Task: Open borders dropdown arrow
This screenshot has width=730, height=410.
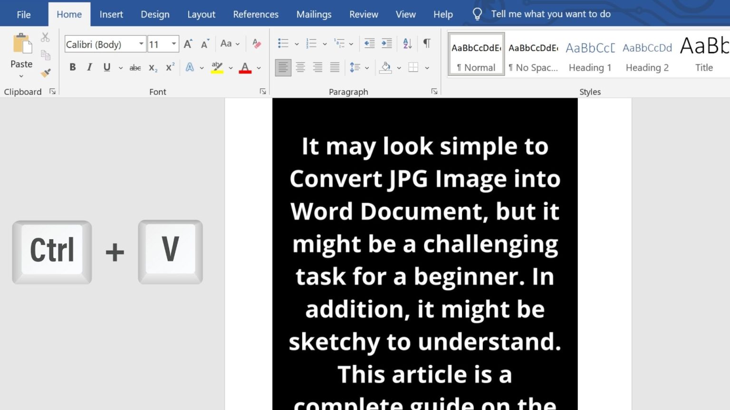Action: [427, 68]
